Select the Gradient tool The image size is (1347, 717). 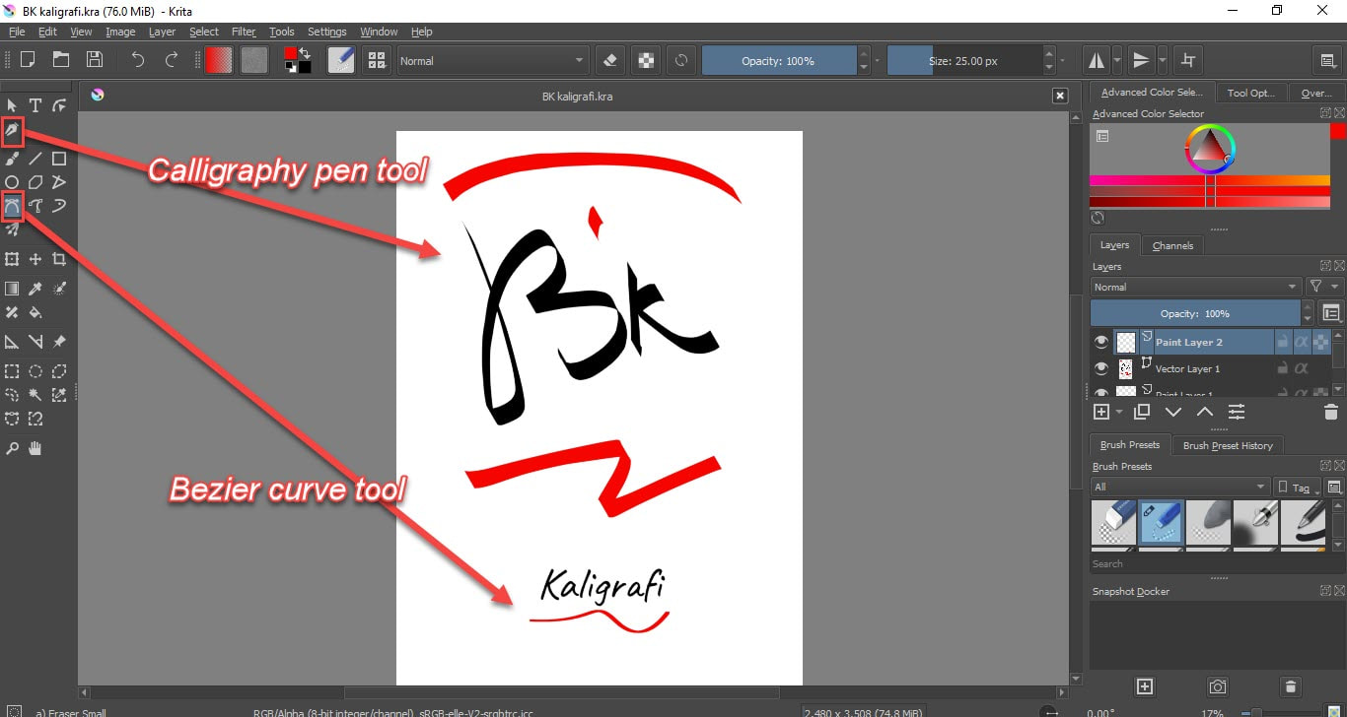[12, 289]
